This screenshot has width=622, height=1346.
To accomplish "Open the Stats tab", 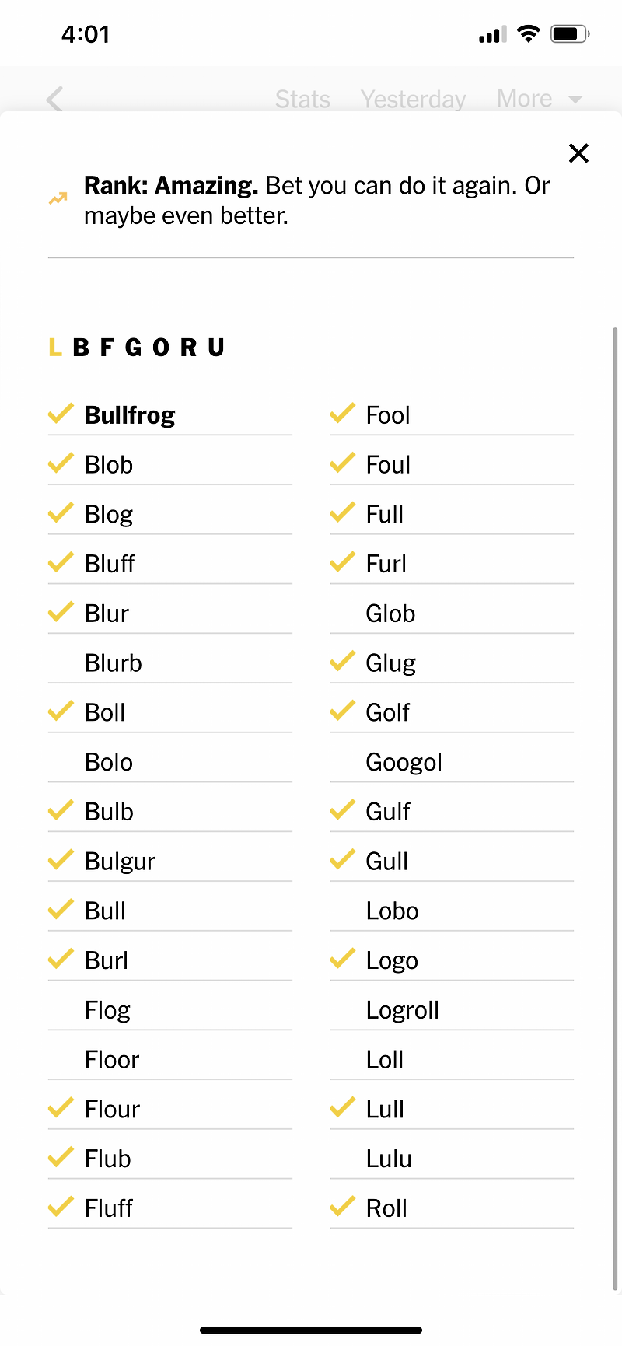I will [302, 99].
